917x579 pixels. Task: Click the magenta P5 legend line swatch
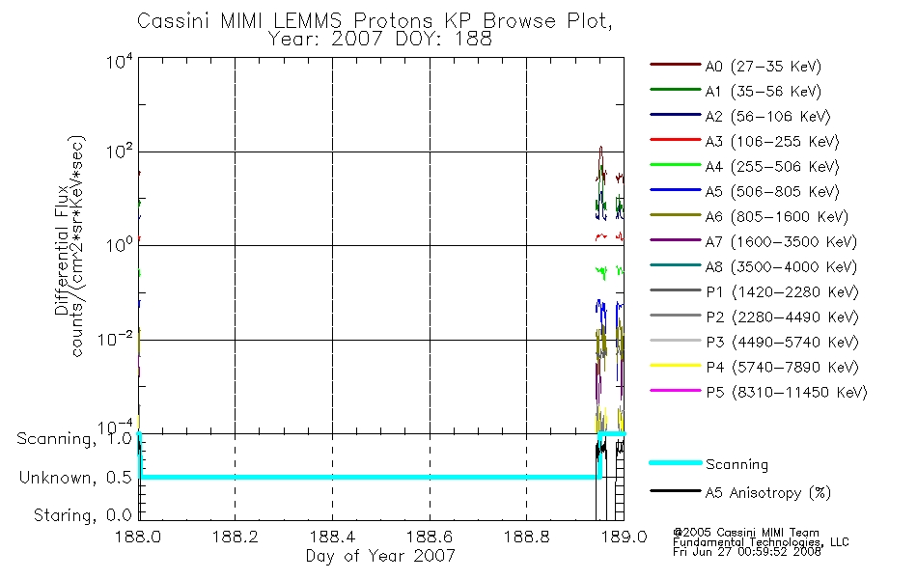pyautogui.click(x=675, y=390)
